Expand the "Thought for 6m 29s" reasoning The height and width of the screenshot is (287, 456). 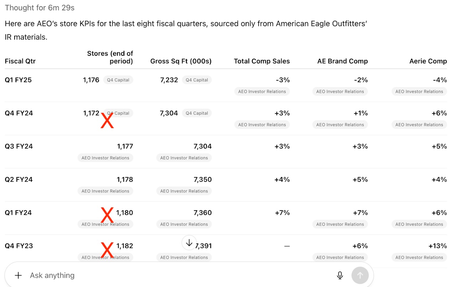[40, 8]
